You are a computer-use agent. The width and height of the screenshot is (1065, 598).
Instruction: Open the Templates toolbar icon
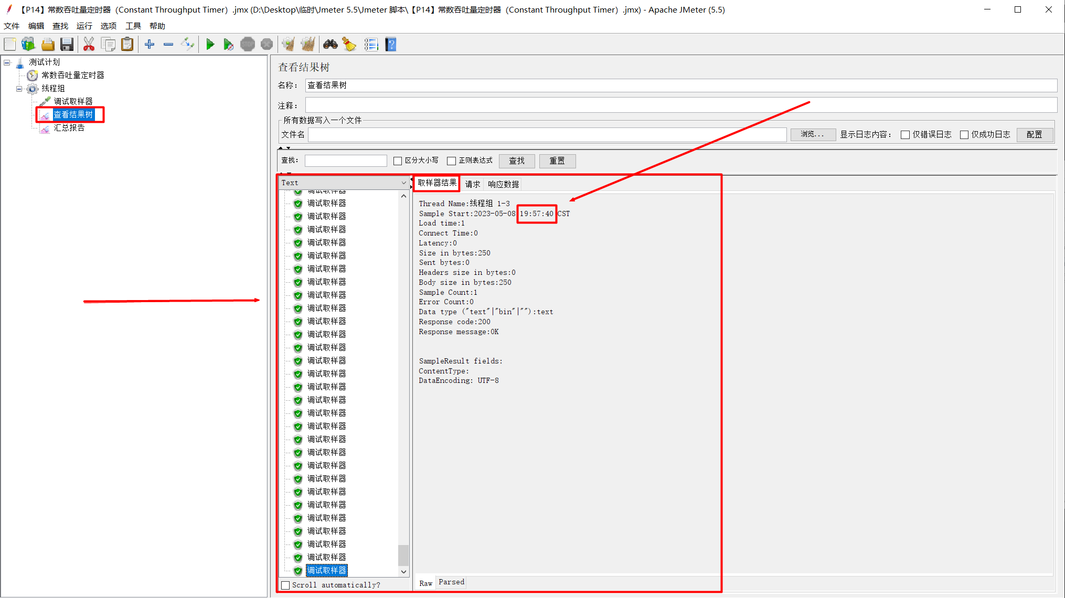point(28,45)
